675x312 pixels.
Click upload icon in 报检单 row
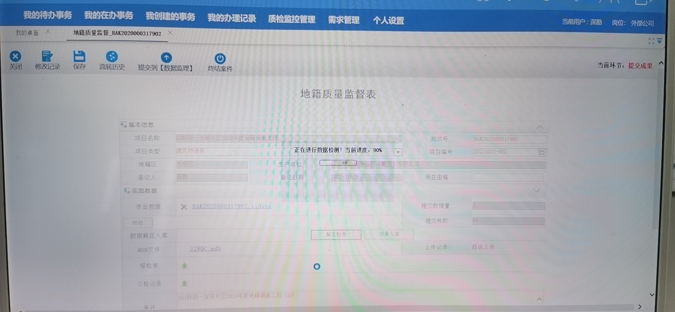[x=184, y=266]
